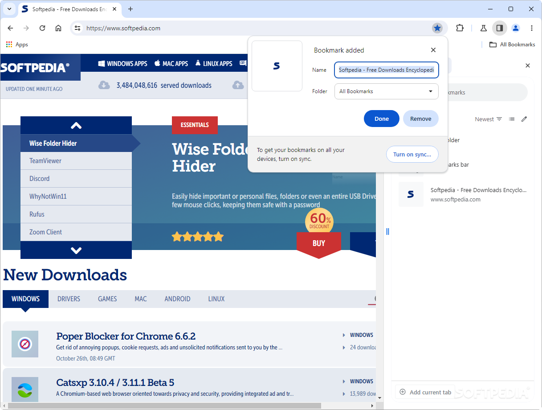542x410 pixels.
Task: Open the Newest sort dropdown
Action: tap(489, 119)
